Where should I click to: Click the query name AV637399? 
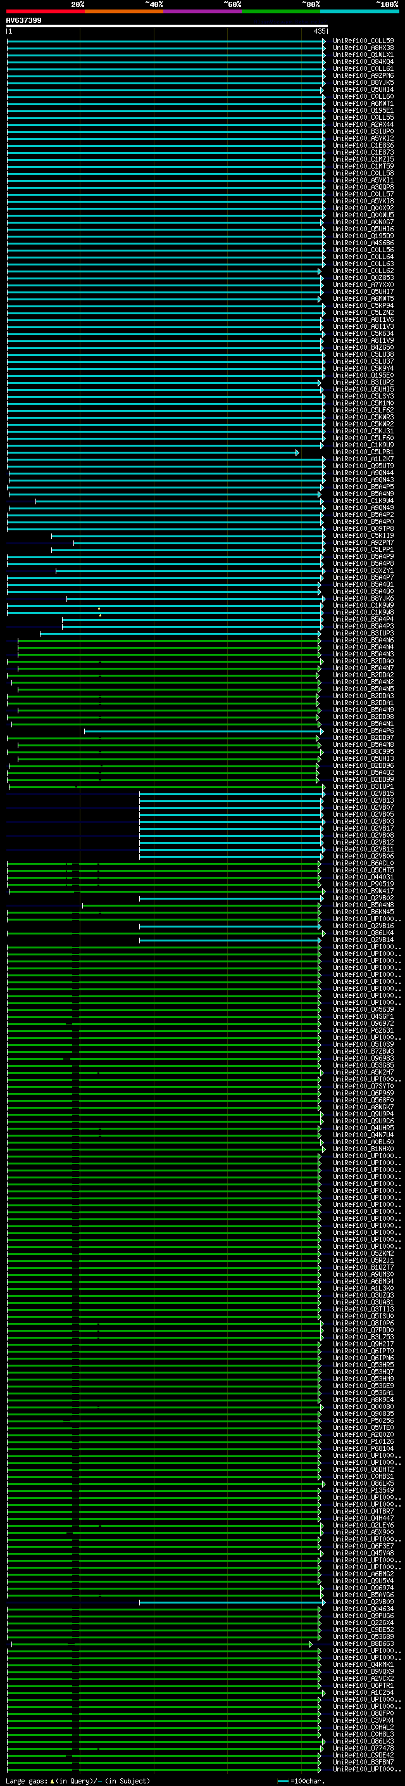click(x=23, y=20)
